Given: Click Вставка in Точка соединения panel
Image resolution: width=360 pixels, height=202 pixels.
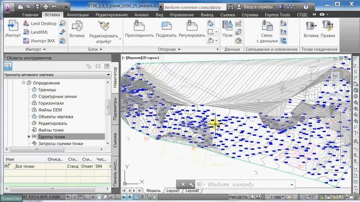Looking at the screenshot, I should [x=311, y=29].
